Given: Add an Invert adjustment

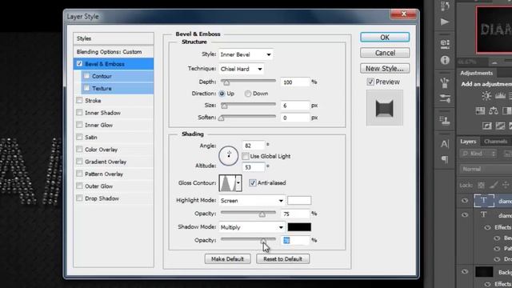Looking at the screenshot, I should pyautogui.click(x=487, y=126).
